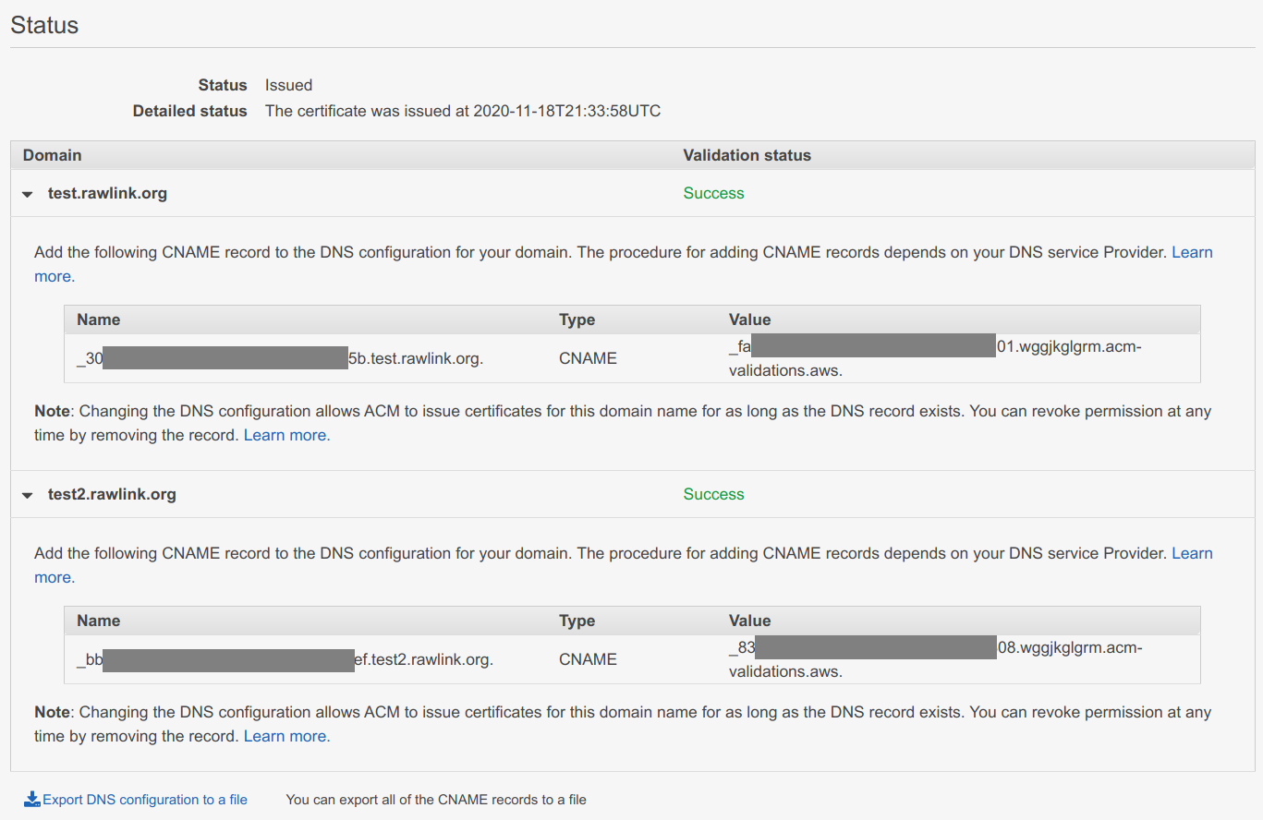
Task: Click the certificate issued timestamp text
Action: 463,111
